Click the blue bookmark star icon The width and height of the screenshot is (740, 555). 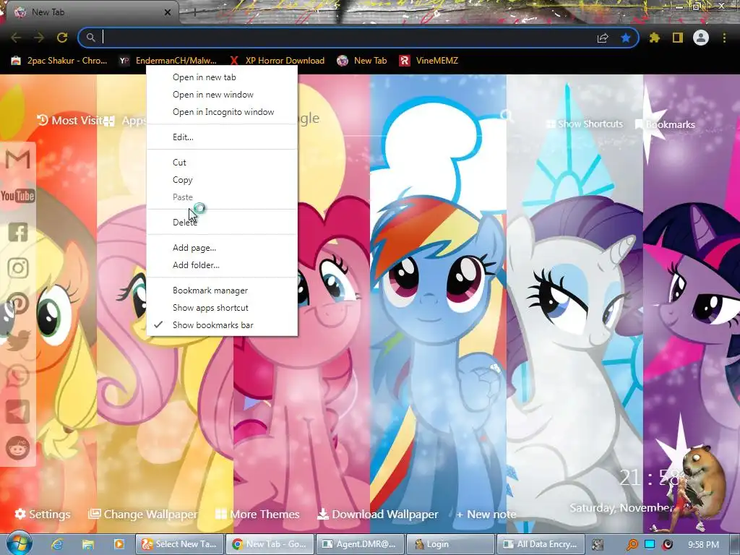(626, 38)
